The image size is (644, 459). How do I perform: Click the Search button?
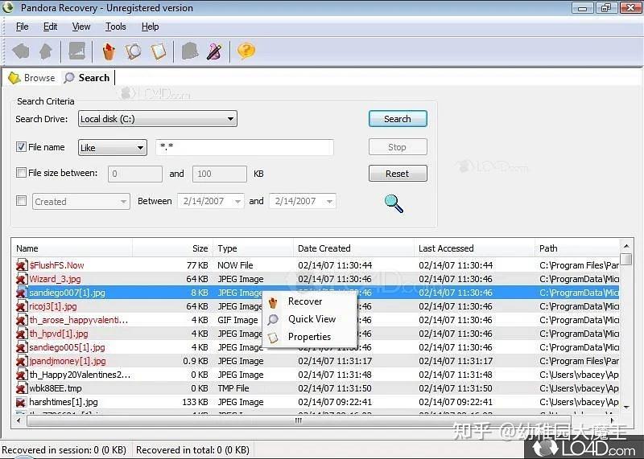[x=398, y=119]
